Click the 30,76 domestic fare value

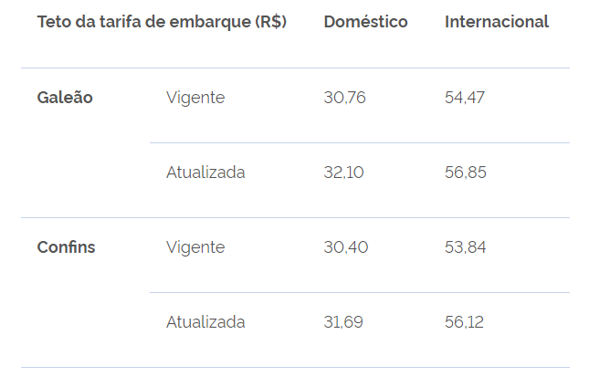[x=344, y=98]
